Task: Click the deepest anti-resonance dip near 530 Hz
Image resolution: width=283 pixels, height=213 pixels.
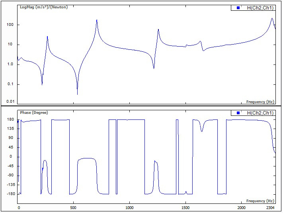Action: tap(77, 94)
